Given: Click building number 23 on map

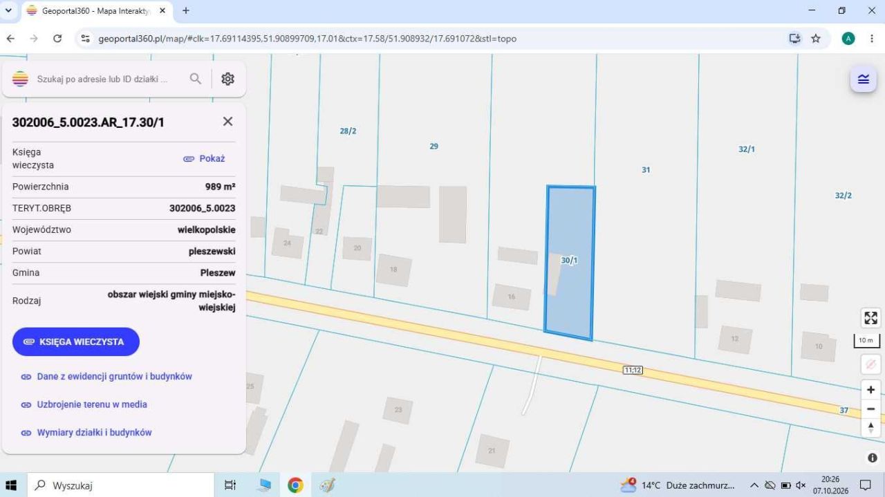Looking at the screenshot, I should click(x=398, y=410).
